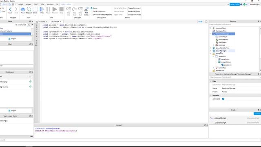Open the PLUGINS ribbon tab

coord(50,4)
